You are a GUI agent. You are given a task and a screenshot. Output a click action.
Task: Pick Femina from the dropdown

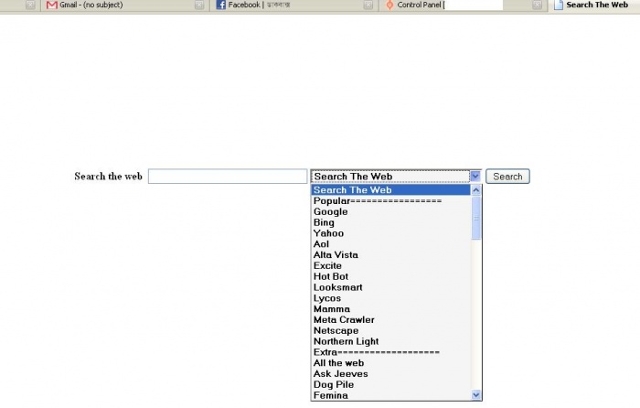390,395
